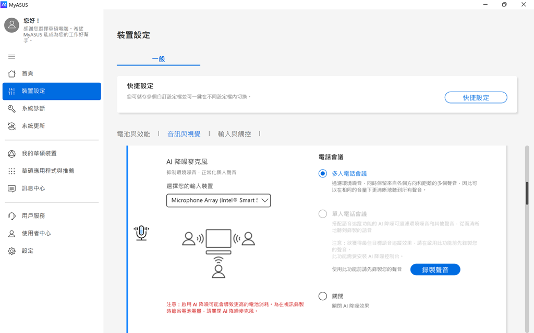Click the person icon beside 使用者中心
Screen dimensions: 534x333
click(x=11, y=234)
